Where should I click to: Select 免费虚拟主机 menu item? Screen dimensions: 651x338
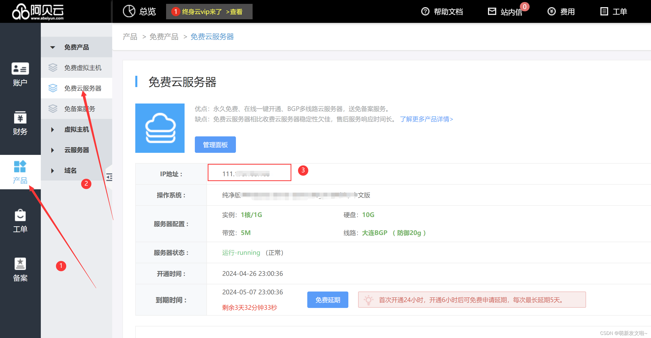82,68
